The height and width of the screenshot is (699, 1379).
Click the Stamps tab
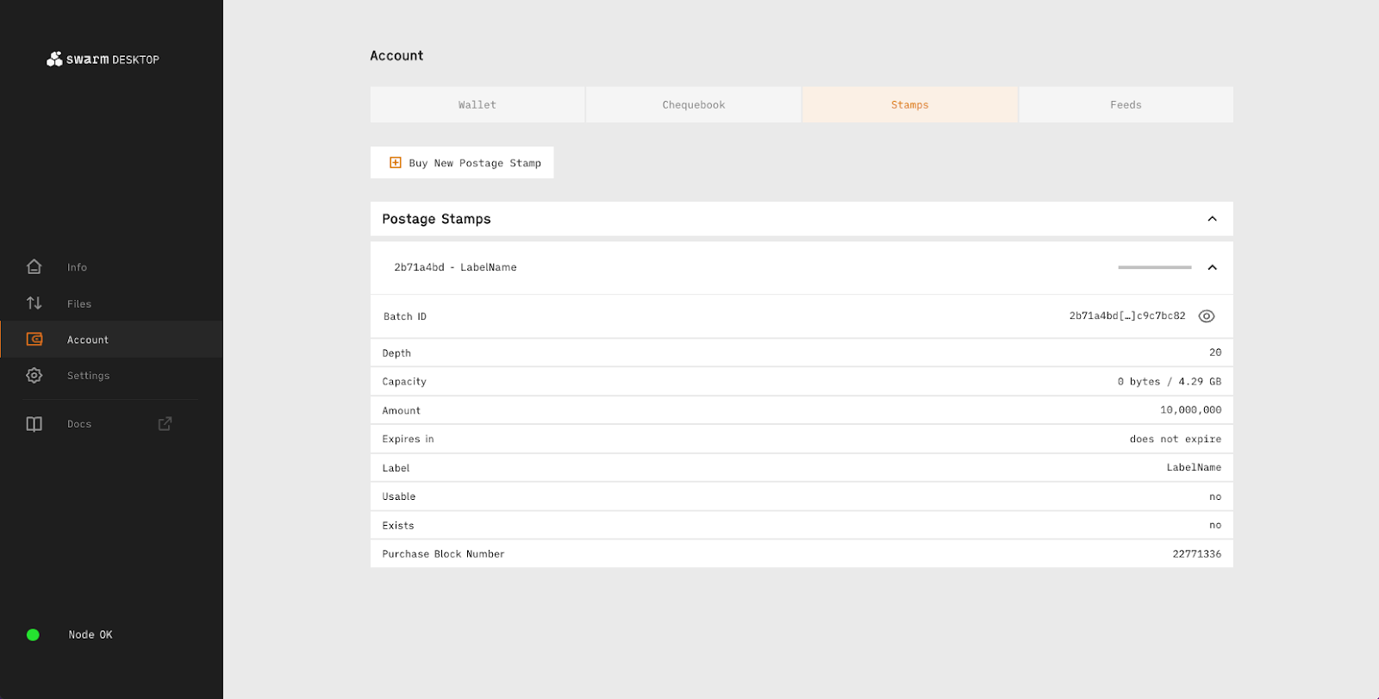909,104
